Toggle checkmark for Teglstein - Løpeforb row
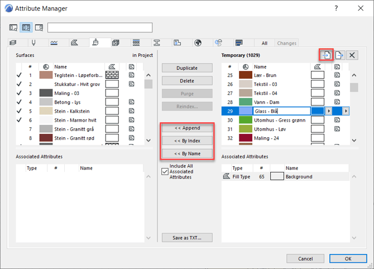374x269 pixels. coord(19,75)
